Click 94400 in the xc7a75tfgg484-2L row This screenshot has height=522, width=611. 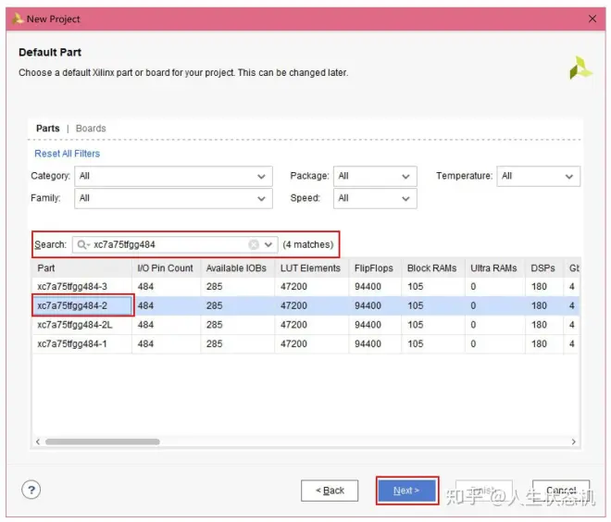pyautogui.click(x=368, y=325)
